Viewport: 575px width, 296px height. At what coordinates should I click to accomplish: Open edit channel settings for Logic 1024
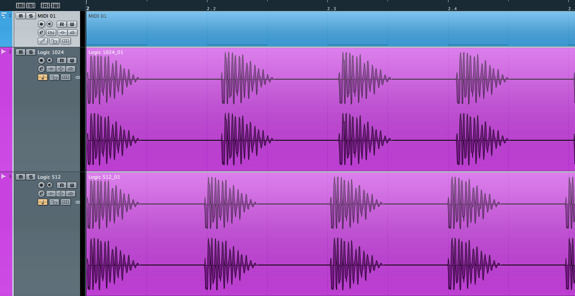click(41, 69)
